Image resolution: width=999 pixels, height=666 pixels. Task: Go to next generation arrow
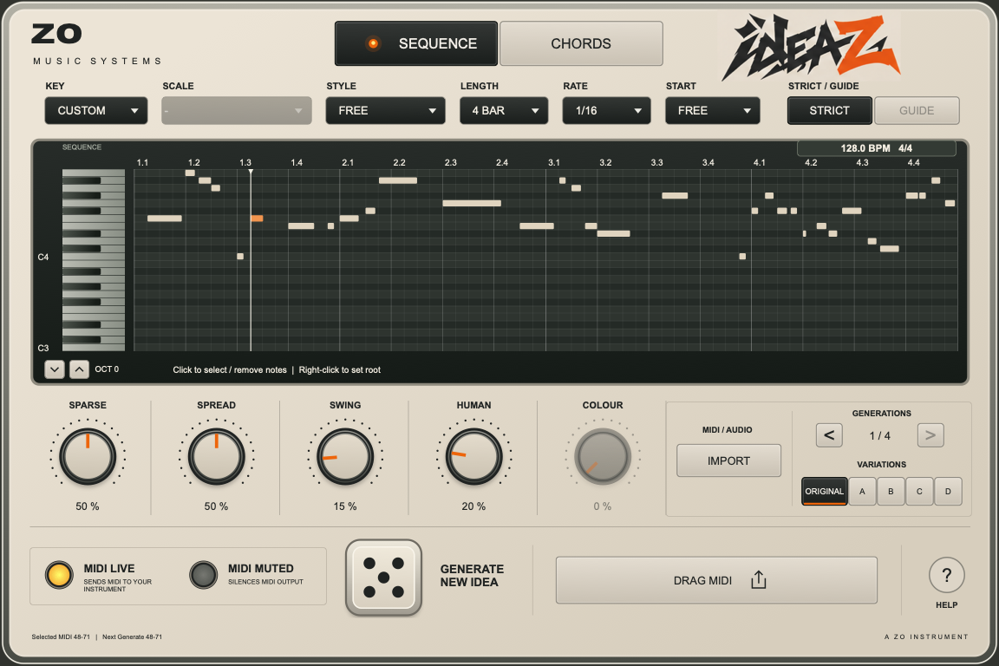point(930,435)
